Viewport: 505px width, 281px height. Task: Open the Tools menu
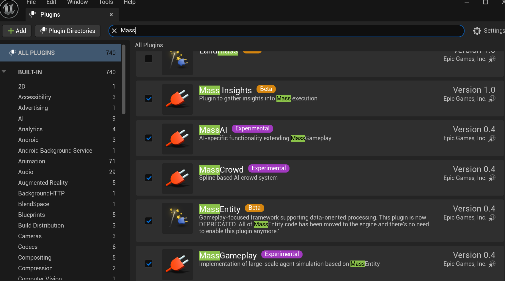106,2
